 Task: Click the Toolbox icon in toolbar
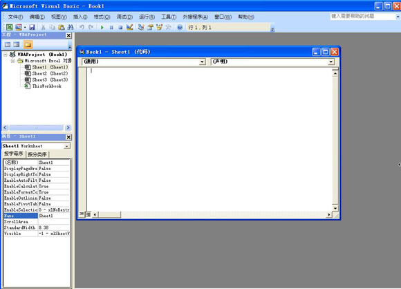point(168,27)
